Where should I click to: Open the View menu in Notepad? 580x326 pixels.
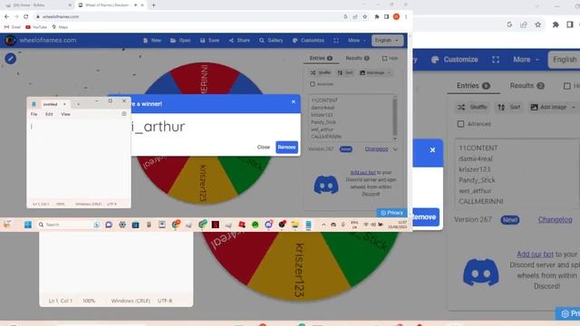pos(65,114)
